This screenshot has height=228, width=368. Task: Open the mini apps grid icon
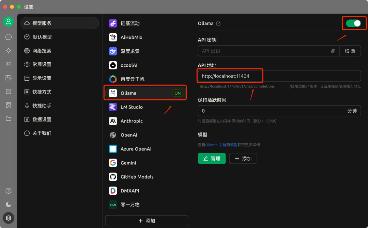pyautogui.click(x=9, y=92)
